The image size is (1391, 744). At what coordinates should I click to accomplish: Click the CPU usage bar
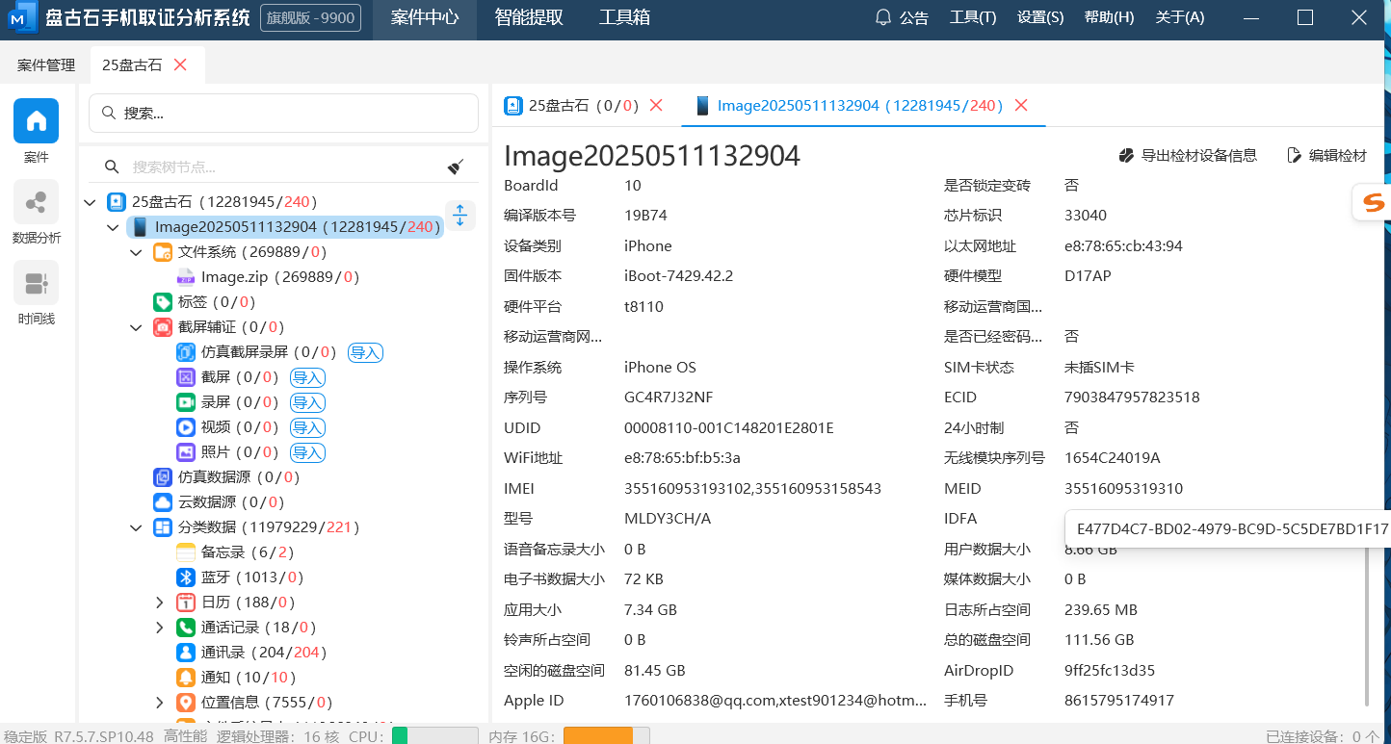click(x=434, y=735)
